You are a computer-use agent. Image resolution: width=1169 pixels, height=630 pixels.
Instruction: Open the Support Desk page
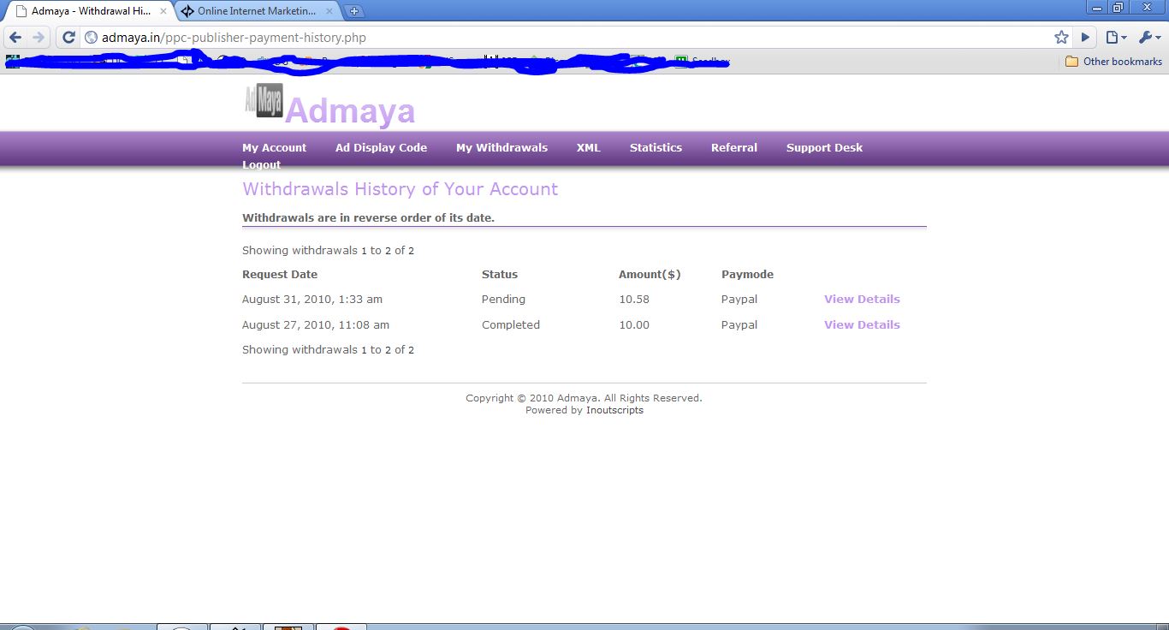[824, 147]
